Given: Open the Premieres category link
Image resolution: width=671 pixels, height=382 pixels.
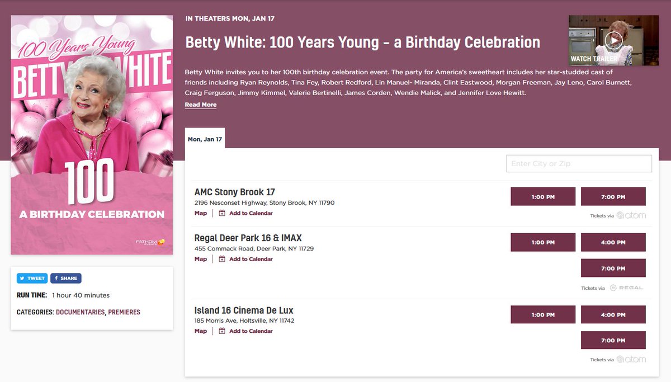Looking at the screenshot, I should click(x=124, y=312).
